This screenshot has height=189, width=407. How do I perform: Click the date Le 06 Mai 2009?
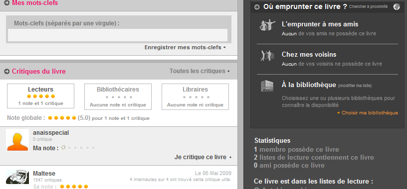point(213,173)
